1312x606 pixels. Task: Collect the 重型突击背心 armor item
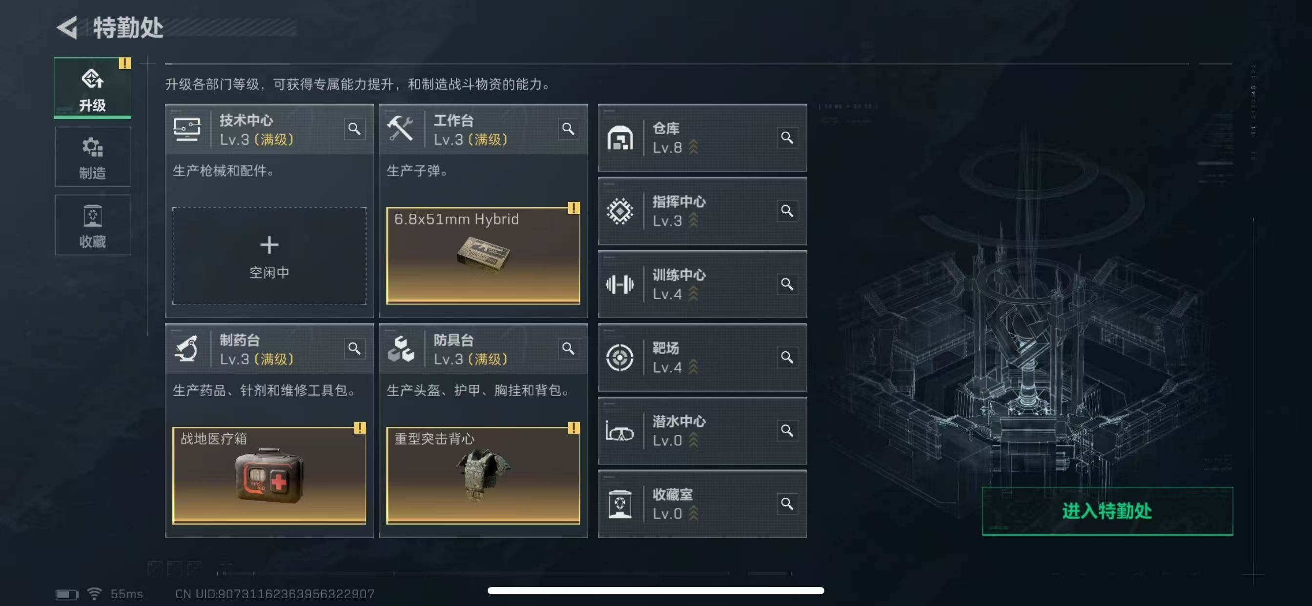pyautogui.click(x=483, y=475)
